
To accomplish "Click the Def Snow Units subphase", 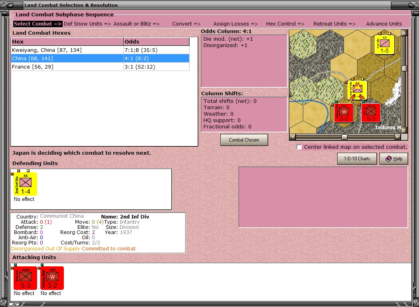I will (x=87, y=24).
